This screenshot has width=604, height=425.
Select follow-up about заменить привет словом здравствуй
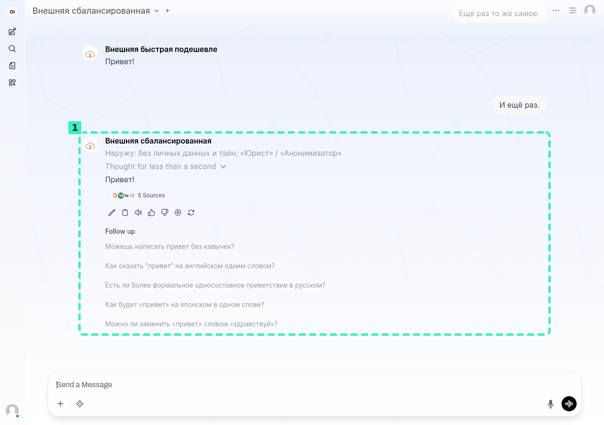[191, 324]
